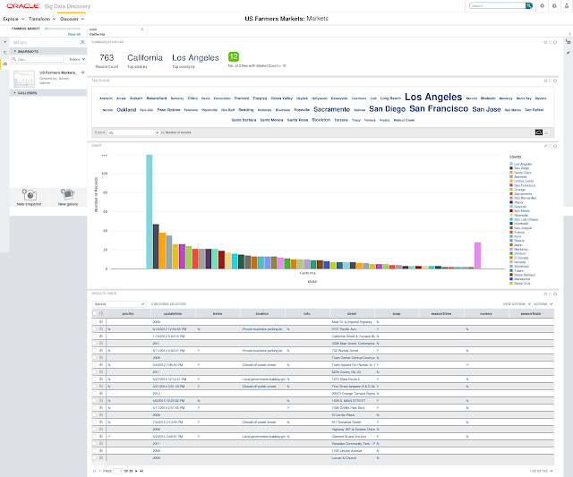Click the magnifier search button in header
The width and height of the screenshot is (573, 477).
[x=528, y=6]
